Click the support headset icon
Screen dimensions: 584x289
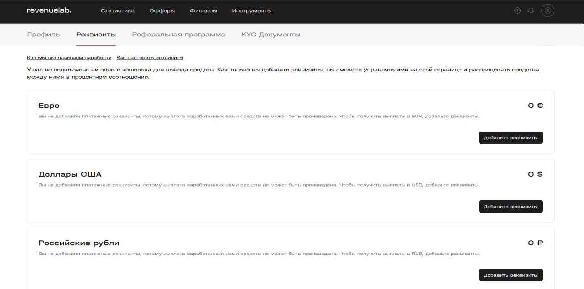pos(531,11)
